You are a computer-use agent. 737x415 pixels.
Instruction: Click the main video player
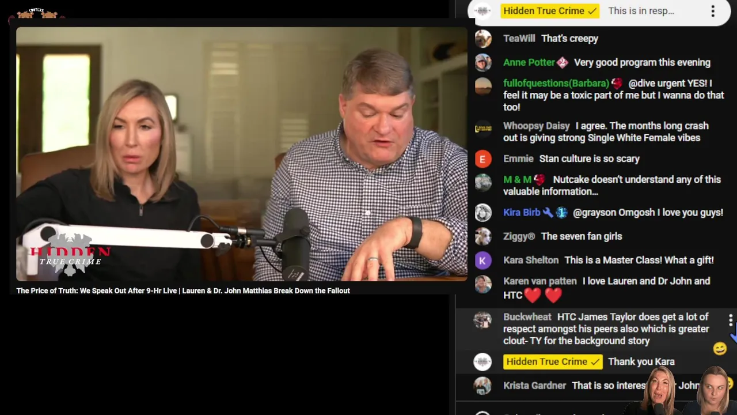pos(242,154)
